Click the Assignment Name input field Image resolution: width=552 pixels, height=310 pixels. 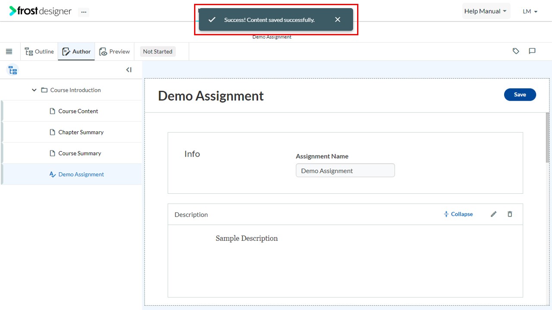(x=345, y=170)
